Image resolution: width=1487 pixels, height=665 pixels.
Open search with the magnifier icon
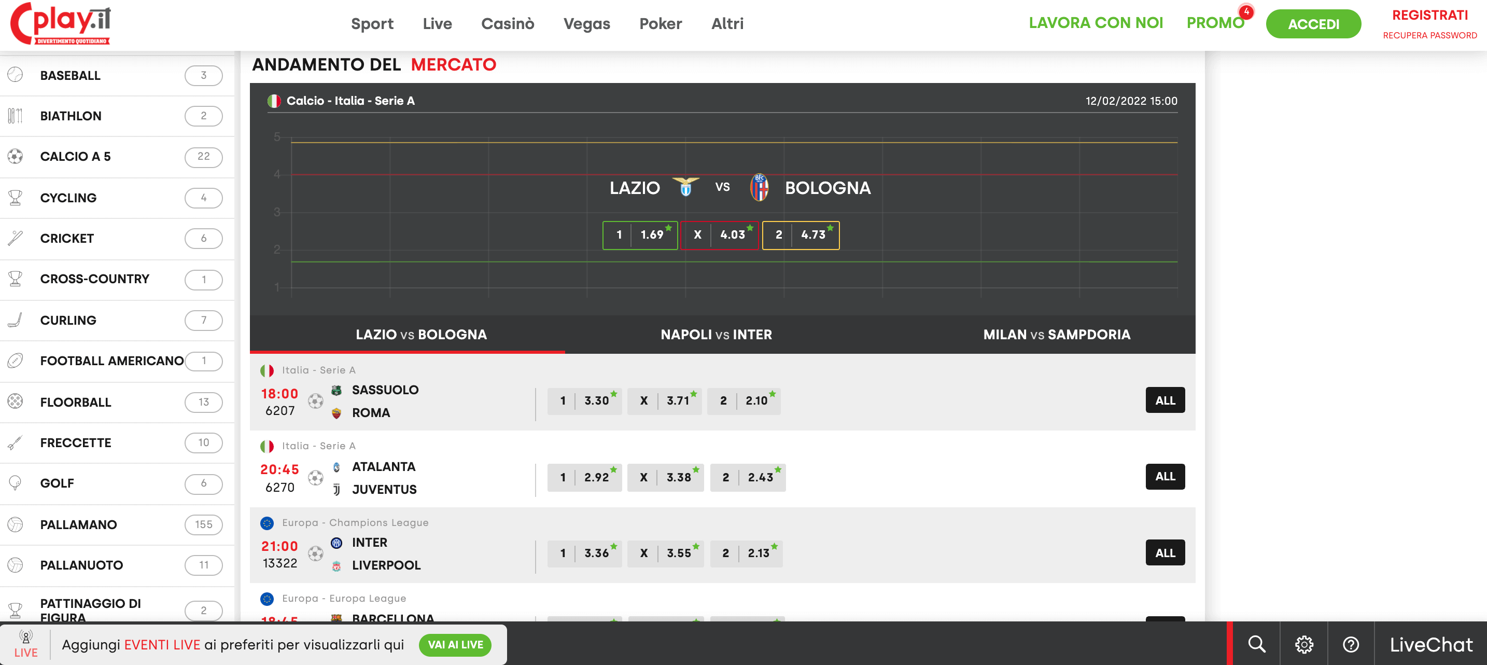tap(1257, 644)
